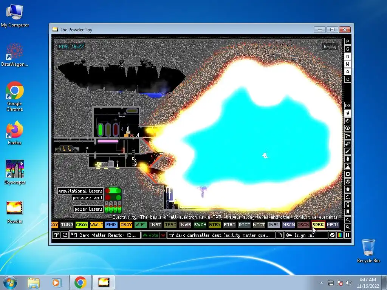The image size is (387, 290).
Task: Select the NTCT element
Action: [x=259, y=225]
